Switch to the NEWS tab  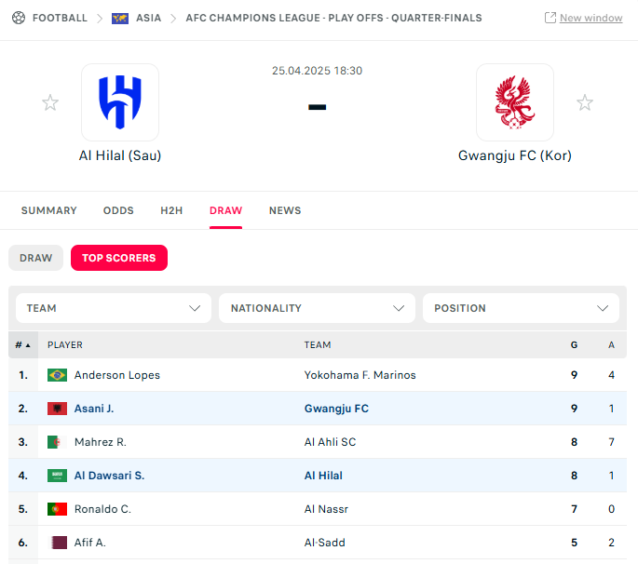[285, 210]
